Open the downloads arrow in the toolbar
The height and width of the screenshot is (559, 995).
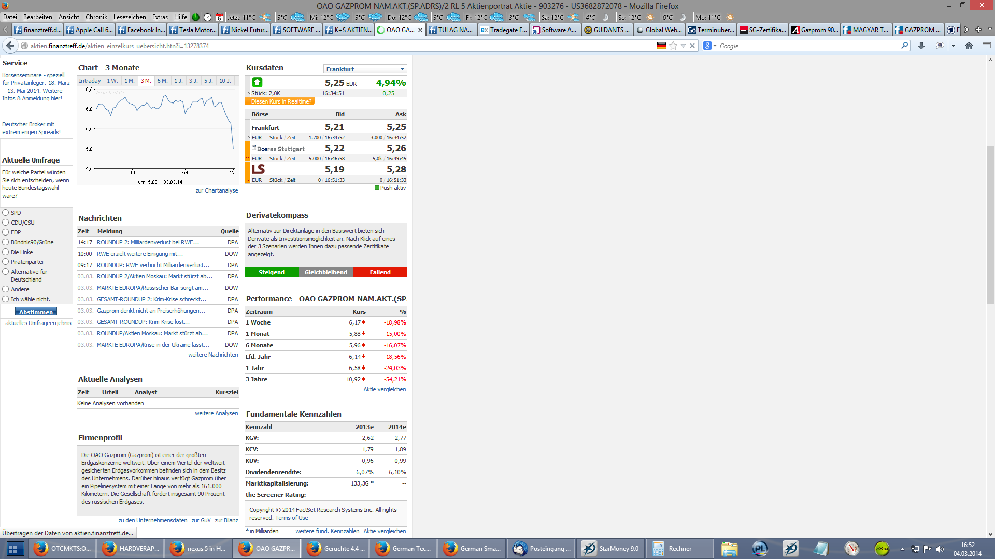pos(921,46)
